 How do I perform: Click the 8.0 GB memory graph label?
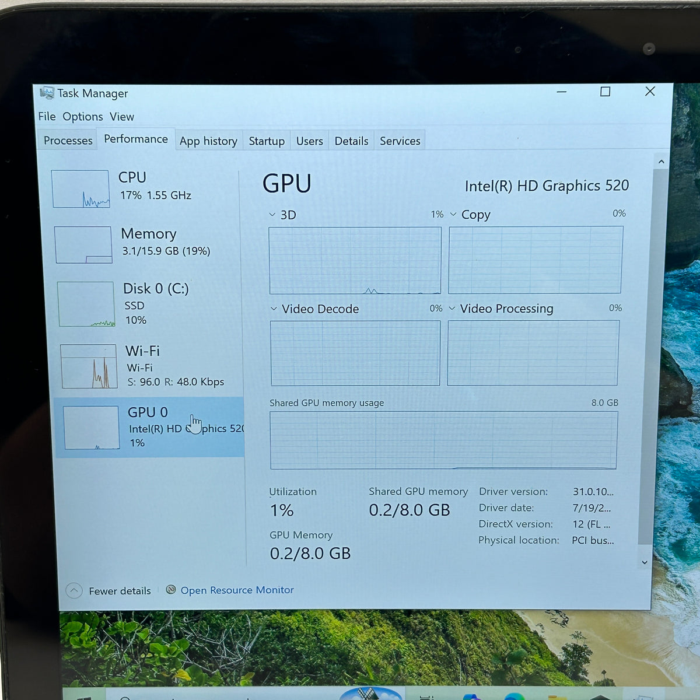coord(605,402)
